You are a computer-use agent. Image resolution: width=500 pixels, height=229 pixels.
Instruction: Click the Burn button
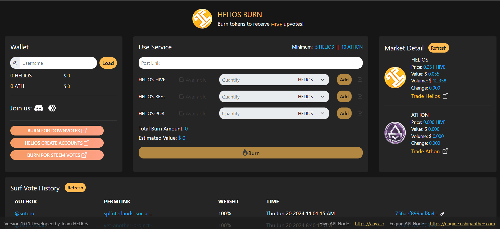click(x=251, y=153)
